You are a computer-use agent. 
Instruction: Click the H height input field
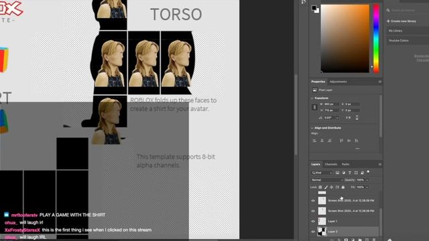coord(331,110)
